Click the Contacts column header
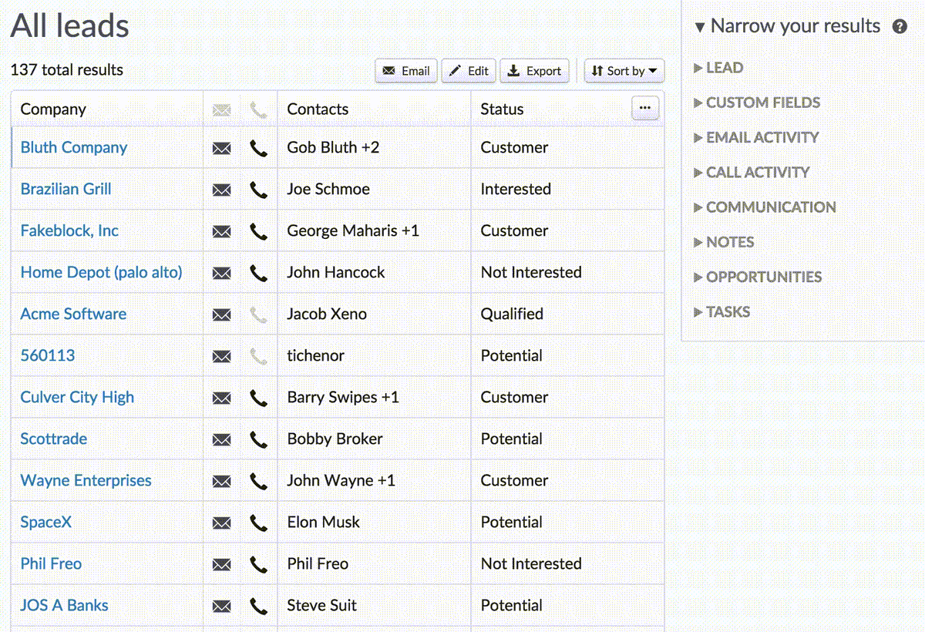Viewport: 925px width, 632px height. point(318,109)
